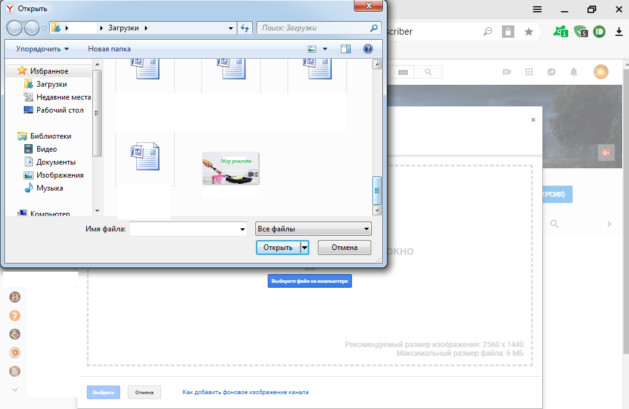Select Рабочий стол in the favorites list
Image resolution: width=629 pixels, height=409 pixels.
[59, 110]
